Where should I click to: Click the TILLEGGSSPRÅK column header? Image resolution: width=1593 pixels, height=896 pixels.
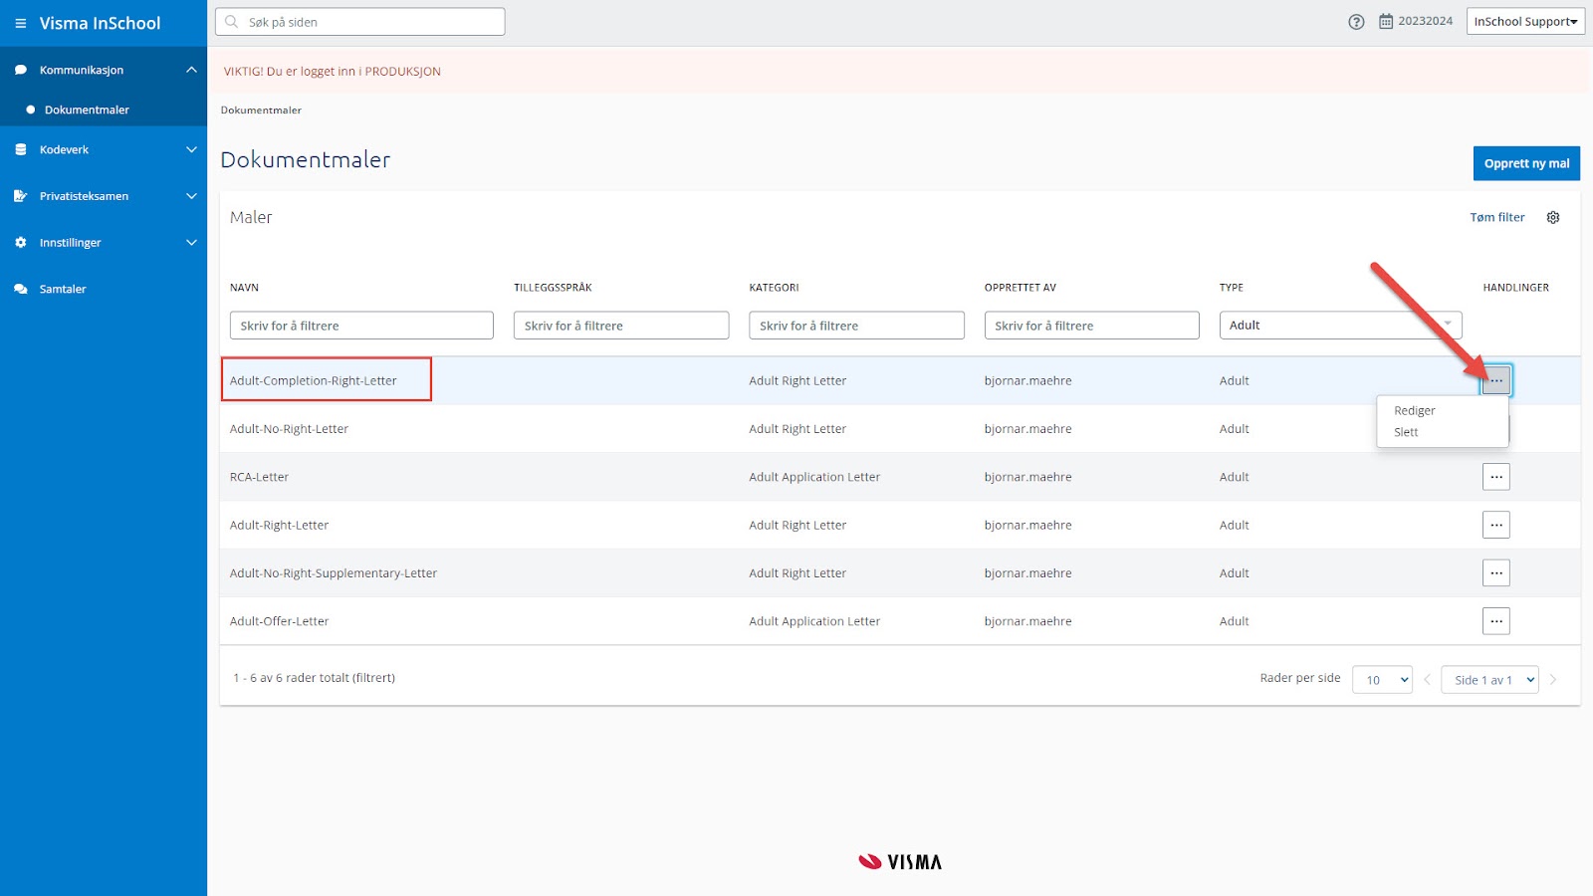(x=553, y=288)
